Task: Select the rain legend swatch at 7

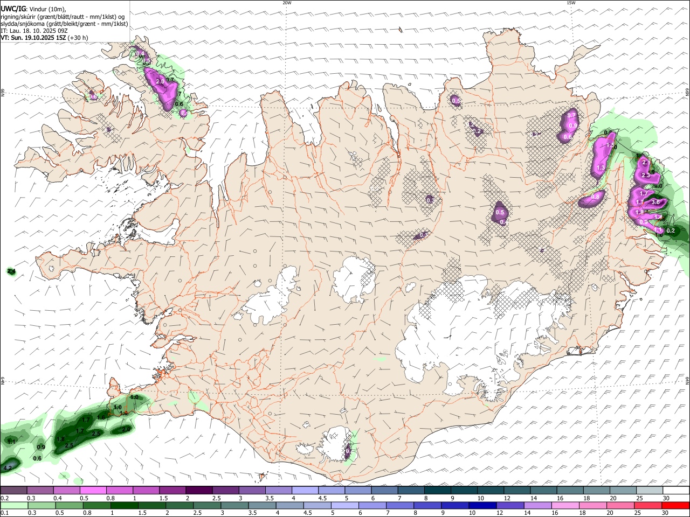Action: 400,505
